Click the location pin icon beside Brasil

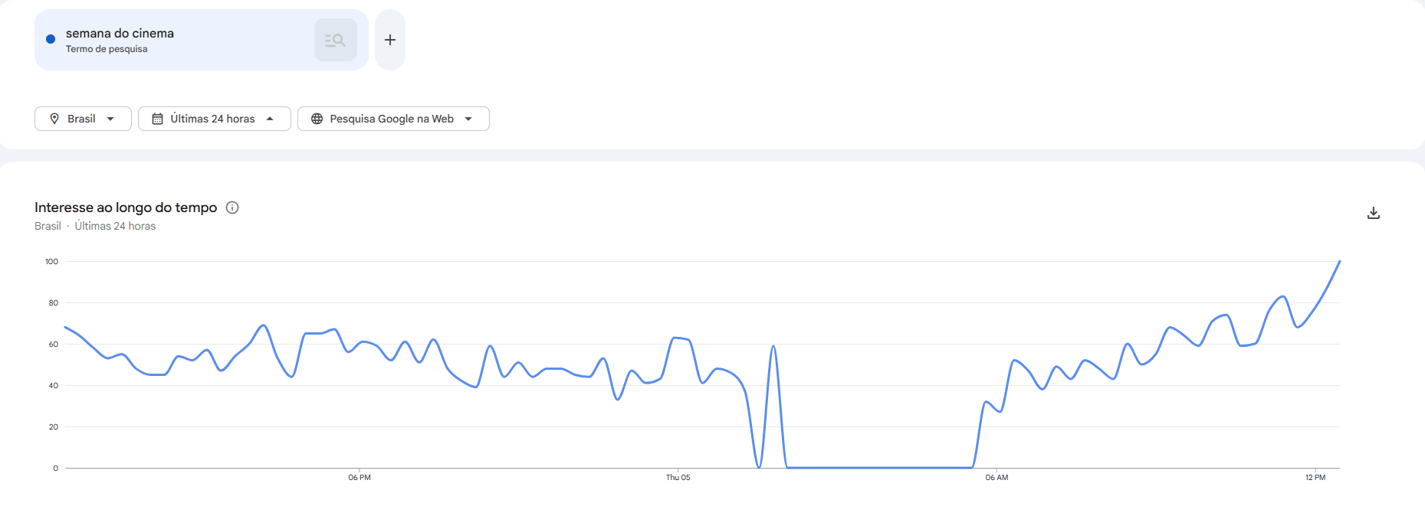pyautogui.click(x=54, y=119)
